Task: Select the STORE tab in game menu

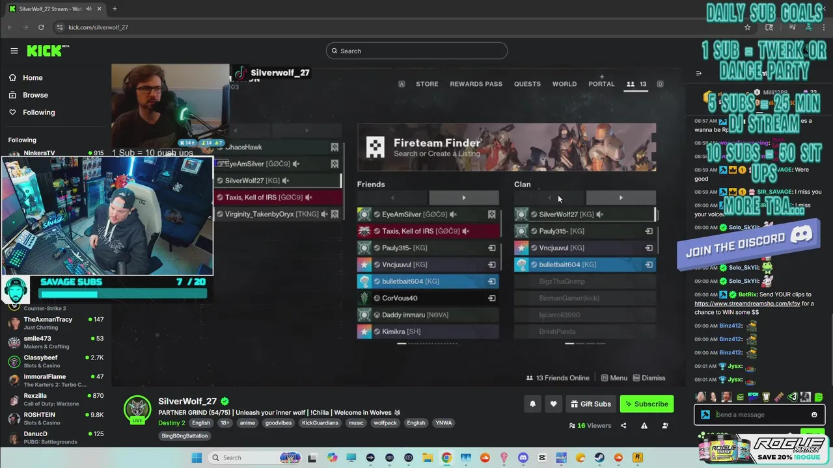Action: click(427, 84)
